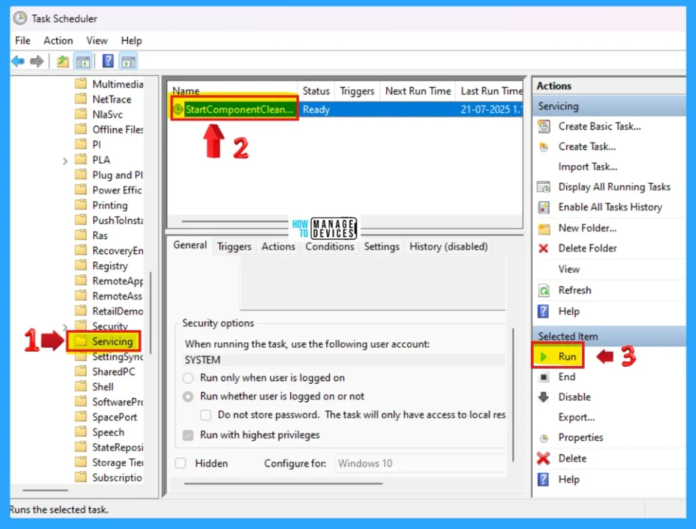The width and height of the screenshot is (696, 529).
Task: Open the View submenu in Actions pane
Action: 569,269
